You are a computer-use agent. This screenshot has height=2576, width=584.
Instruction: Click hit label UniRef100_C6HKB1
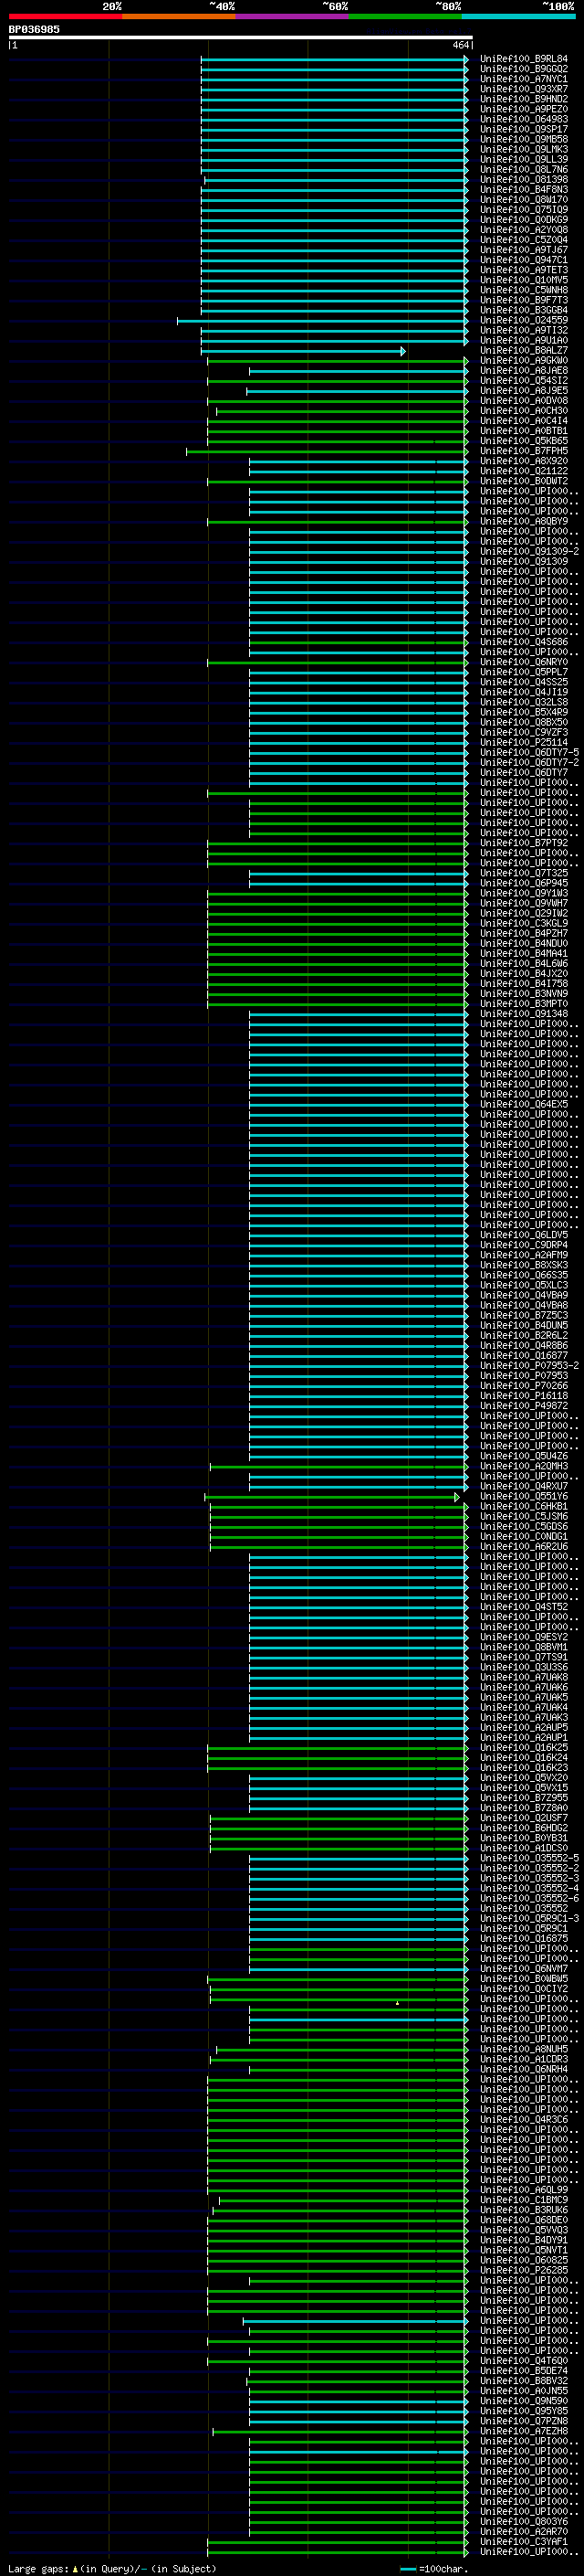coord(524,1506)
